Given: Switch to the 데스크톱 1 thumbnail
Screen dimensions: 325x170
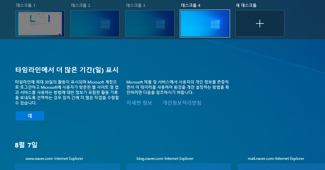Looking at the screenshot, I should (40, 23).
